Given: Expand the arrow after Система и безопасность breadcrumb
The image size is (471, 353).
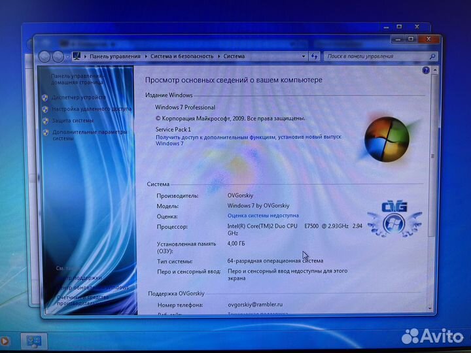Looking at the screenshot, I should click(x=218, y=56).
